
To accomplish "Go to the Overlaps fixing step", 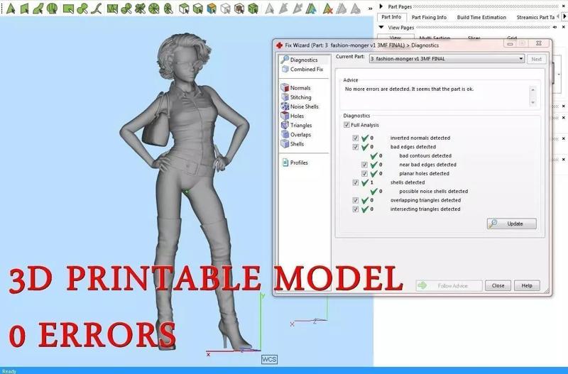I will tap(300, 135).
